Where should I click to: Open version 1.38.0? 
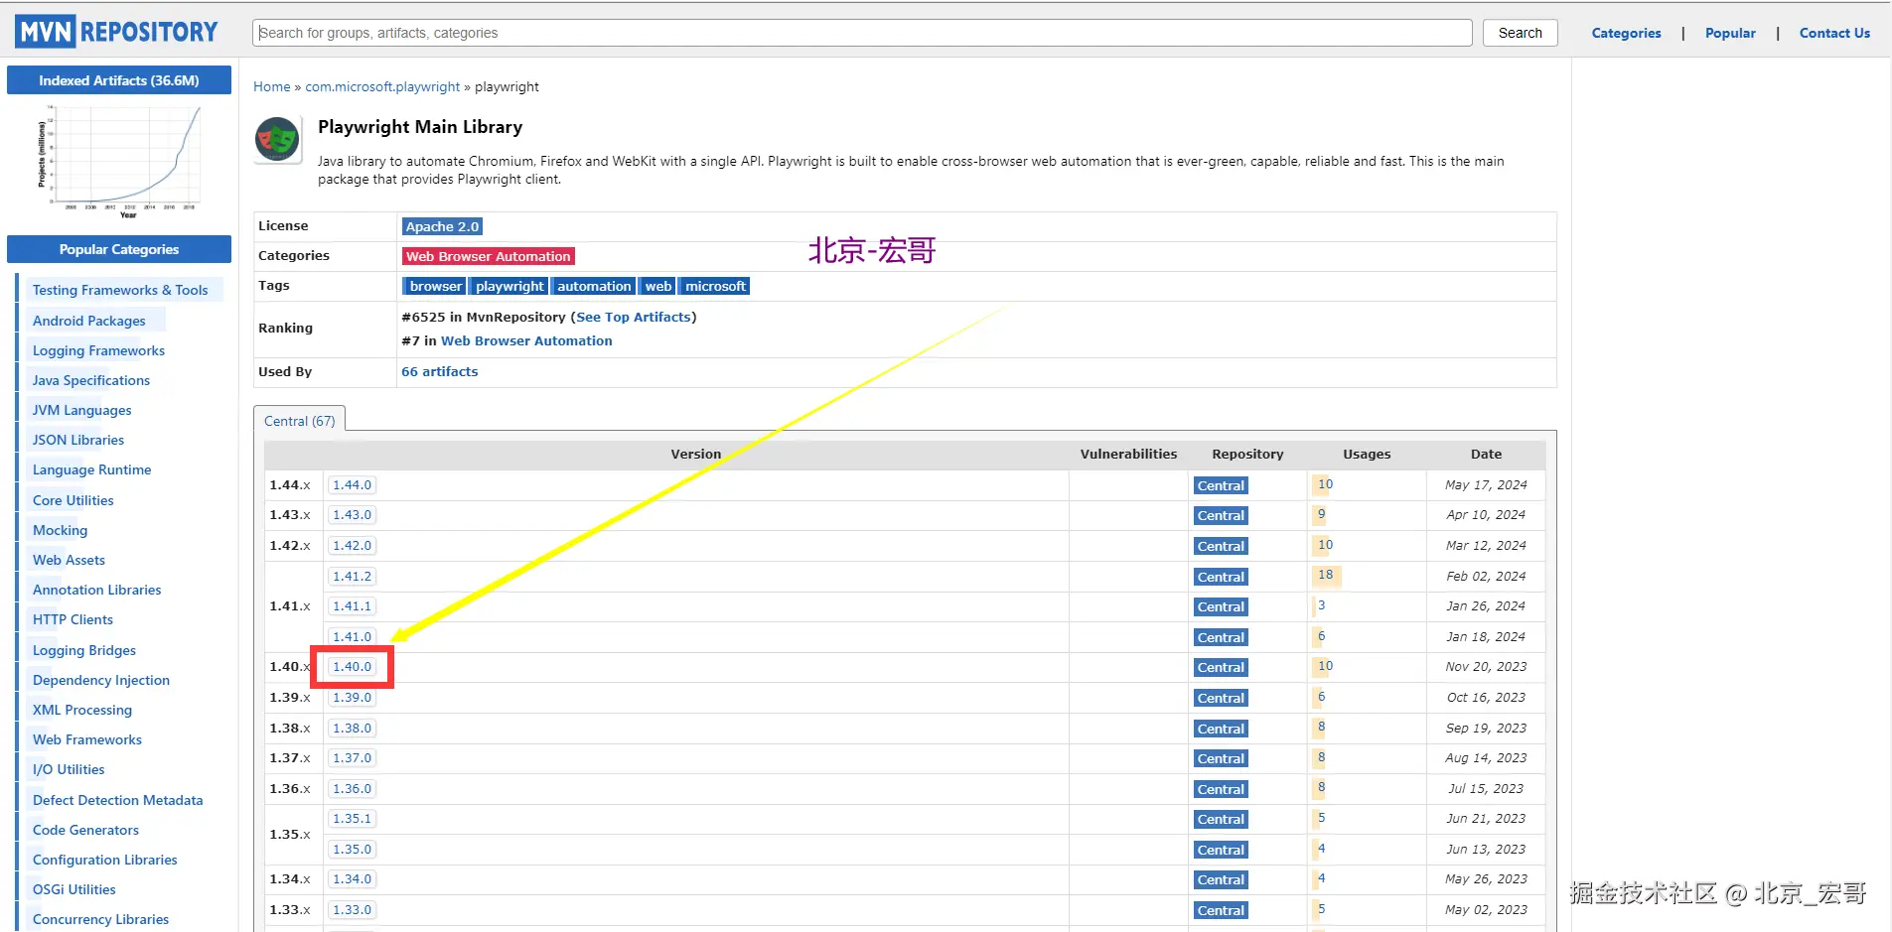pyautogui.click(x=352, y=729)
